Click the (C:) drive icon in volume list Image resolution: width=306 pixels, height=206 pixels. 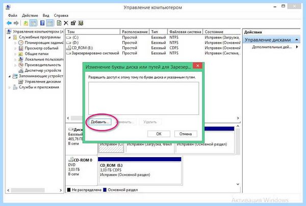point(69,37)
